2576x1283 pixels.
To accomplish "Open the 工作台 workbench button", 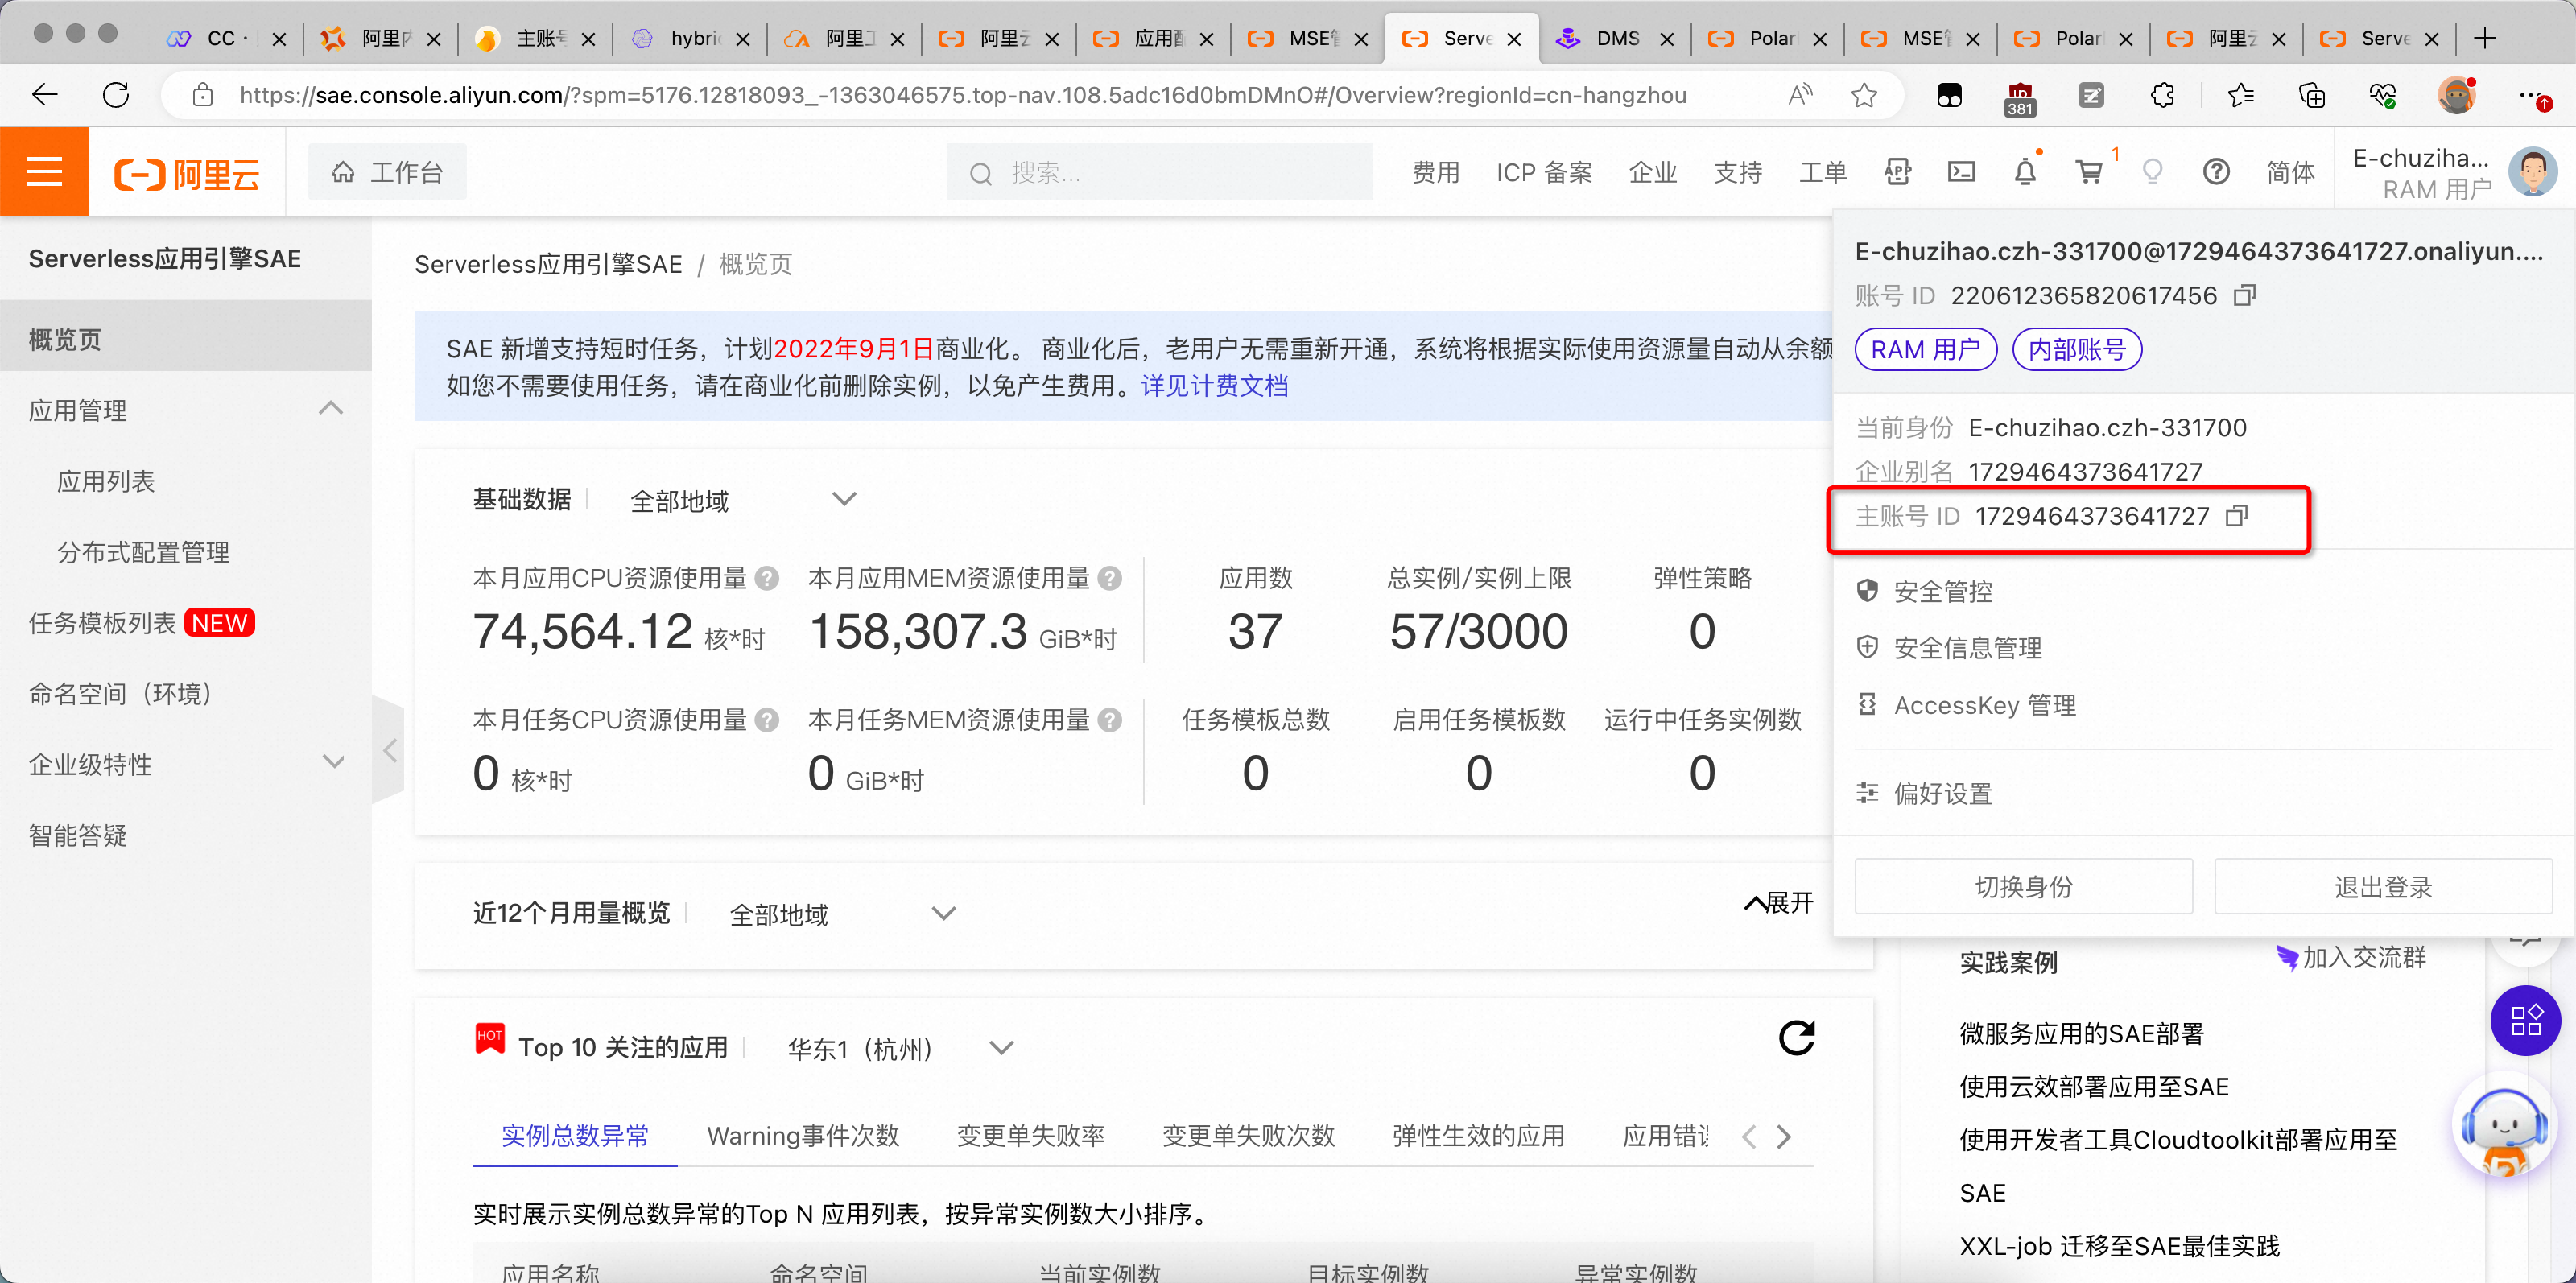I will [386, 172].
